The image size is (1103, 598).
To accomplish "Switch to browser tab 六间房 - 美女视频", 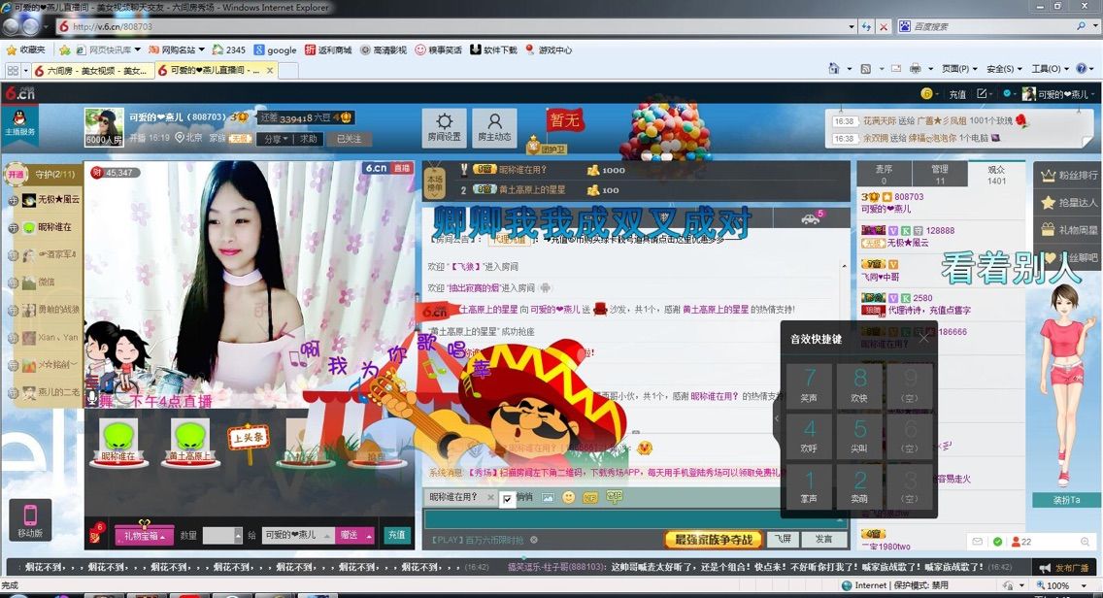I will 91,70.
